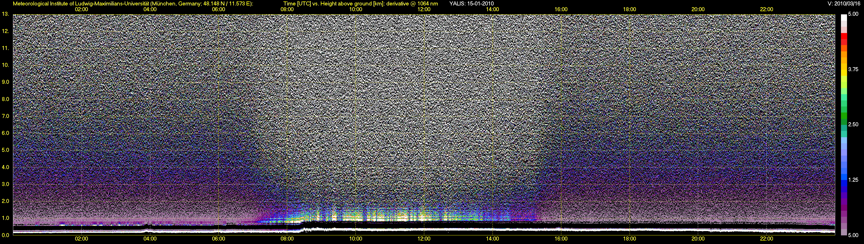864x244 pixels.
Task: Click the 16:00 label on the top time axis
Action: coord(561,9)
